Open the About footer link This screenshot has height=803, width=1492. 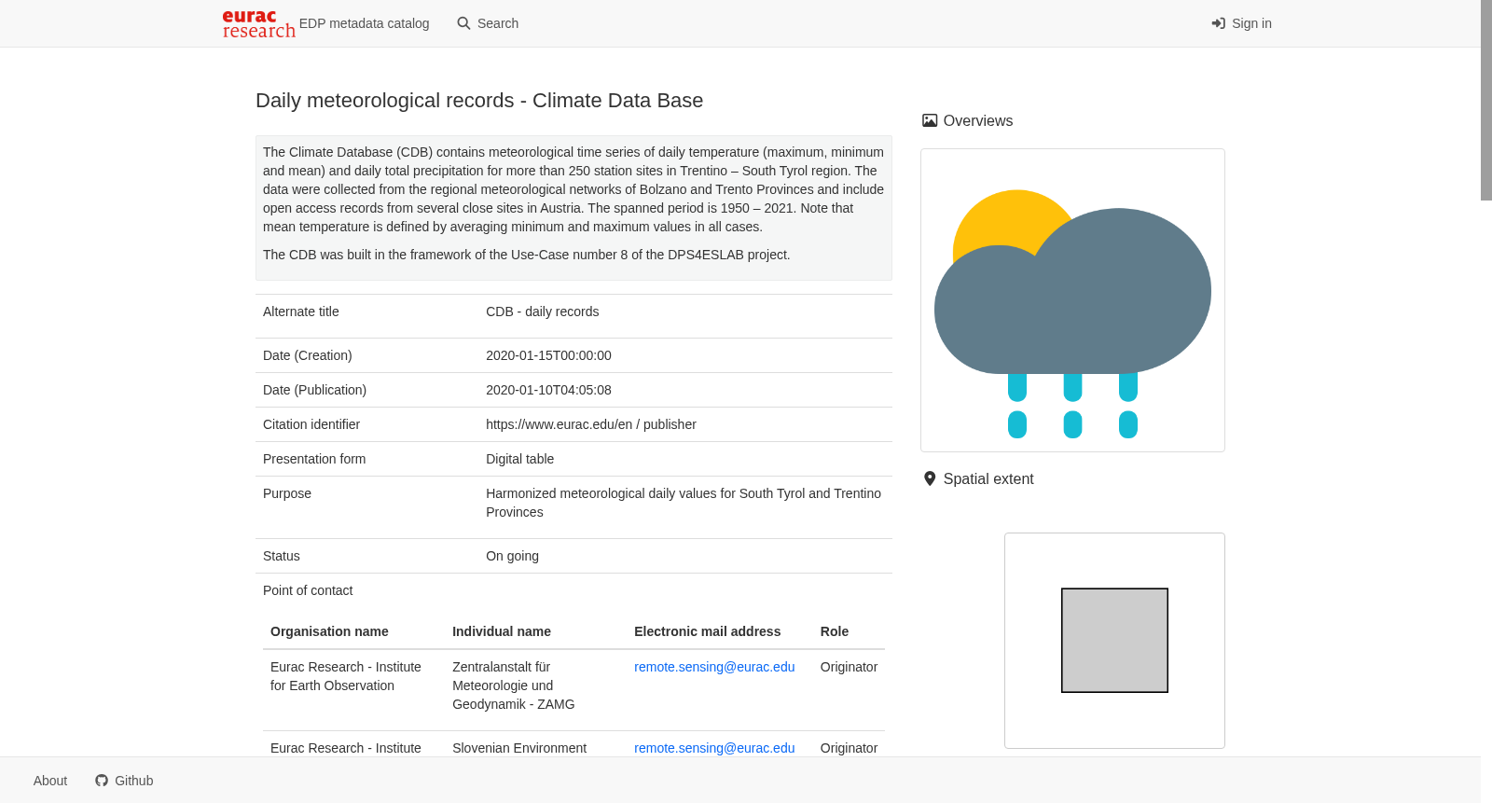click(50, 781)
